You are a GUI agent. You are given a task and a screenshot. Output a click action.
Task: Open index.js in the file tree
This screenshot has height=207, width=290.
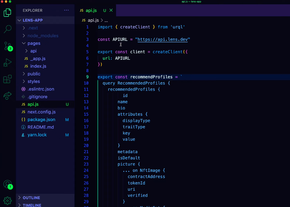pyautogui.click(x=38, y=66)
